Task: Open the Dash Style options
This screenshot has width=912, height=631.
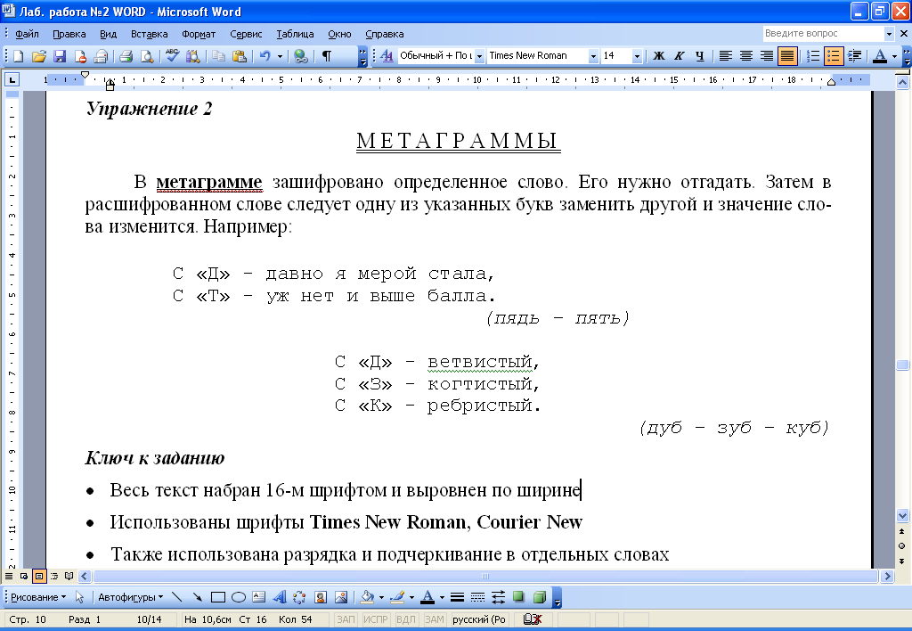Action: click(x=477, y=597)
